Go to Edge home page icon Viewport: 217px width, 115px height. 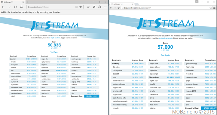21,7
